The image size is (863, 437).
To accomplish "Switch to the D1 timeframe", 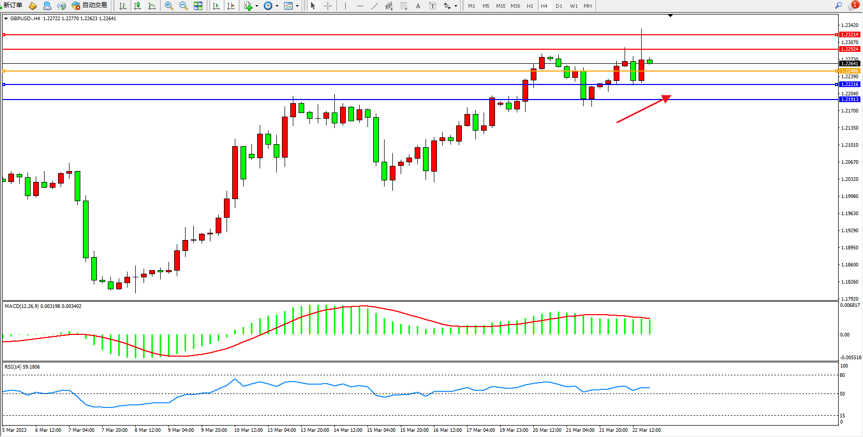I will tap(559, 6).
